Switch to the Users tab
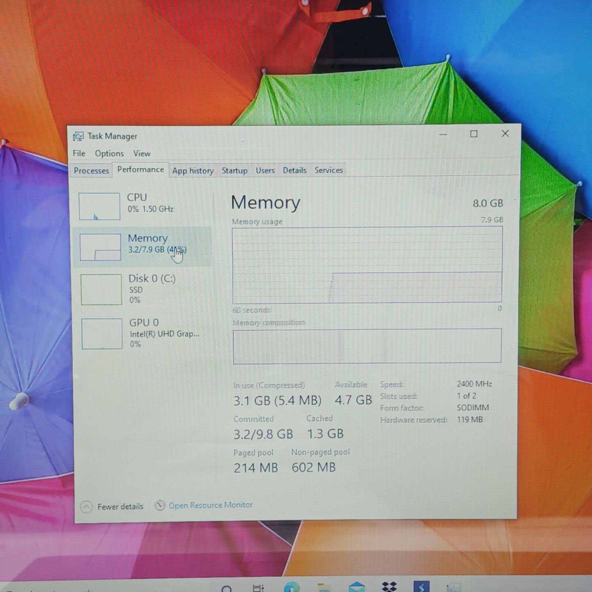Viewport: 592px width, 592px height. [x=265, y=170]
